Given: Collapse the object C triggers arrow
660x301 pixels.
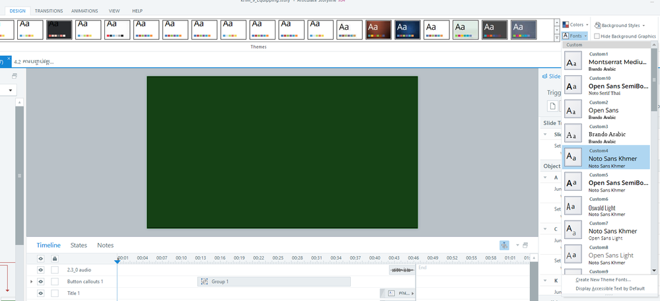Looking at the screenshot, I should click(x=546, y=229).
